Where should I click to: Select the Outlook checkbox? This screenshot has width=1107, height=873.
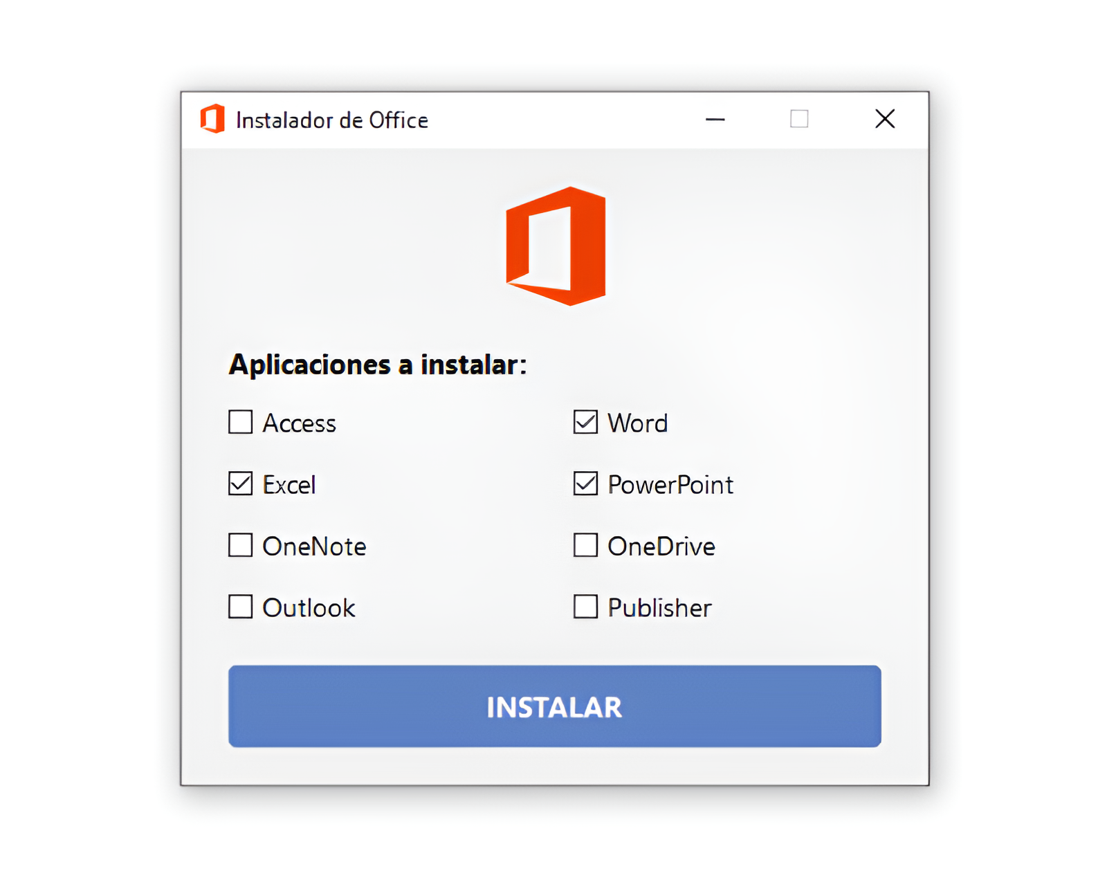pos(240,607)
